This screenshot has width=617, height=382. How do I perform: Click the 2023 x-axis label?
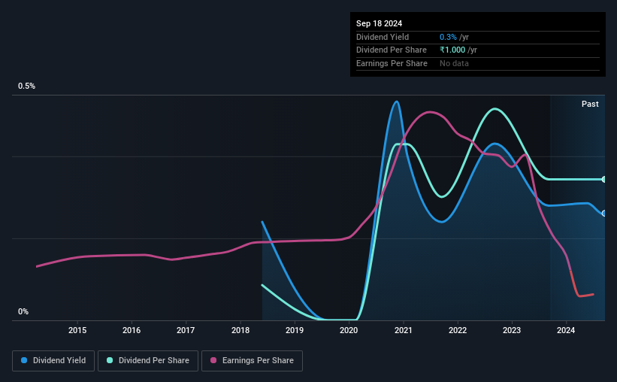tap(512, 330)
